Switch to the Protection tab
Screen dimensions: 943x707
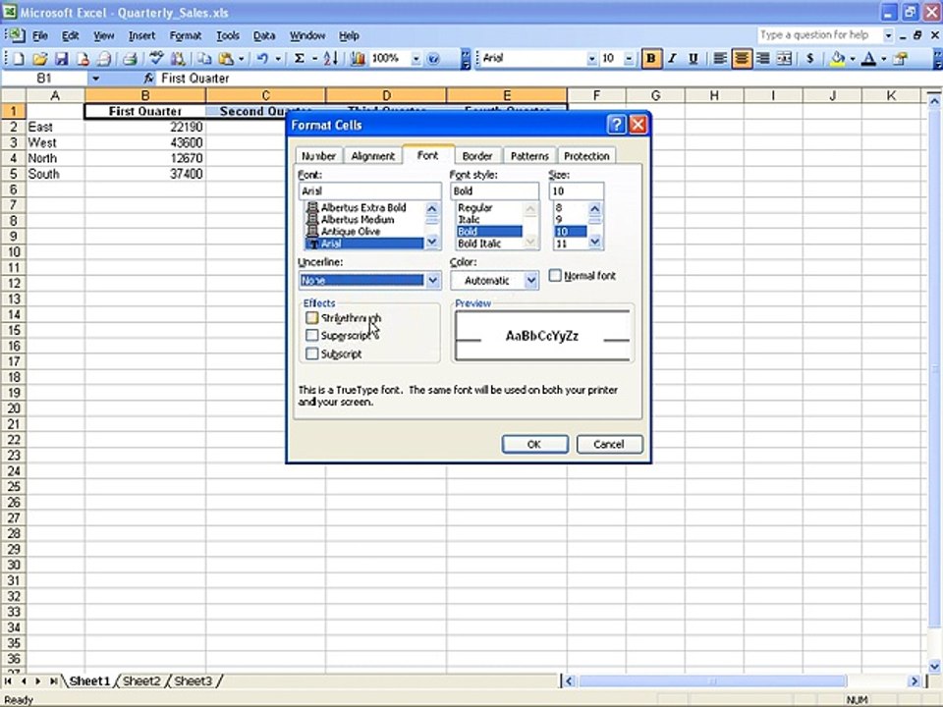pyautogui.click(x=586, y=156)
